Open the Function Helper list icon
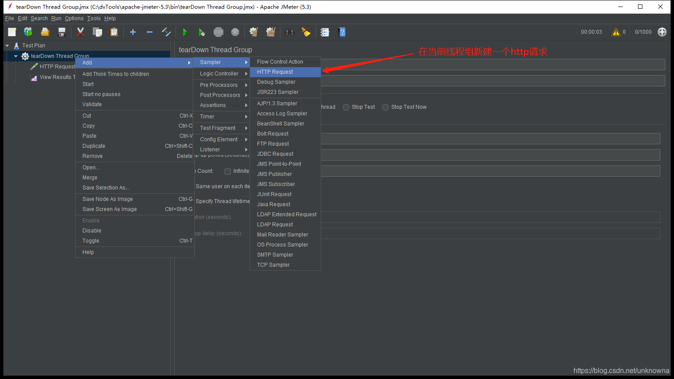The height and width of the screenshot is (379, 674). point(325,32)
